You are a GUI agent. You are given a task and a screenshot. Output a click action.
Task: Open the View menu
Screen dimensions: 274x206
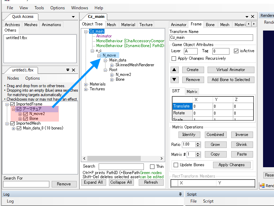point(24,8)
